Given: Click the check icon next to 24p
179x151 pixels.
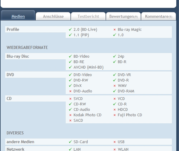Looking at the screenshot, I should coord(114,56).
